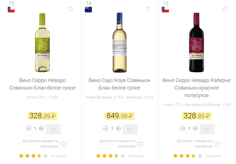Decrease Cerro Nevado Cabernet quantity
Image resolution: width=236 pixels, height=164 pixels.
click(x=183, y=129)
